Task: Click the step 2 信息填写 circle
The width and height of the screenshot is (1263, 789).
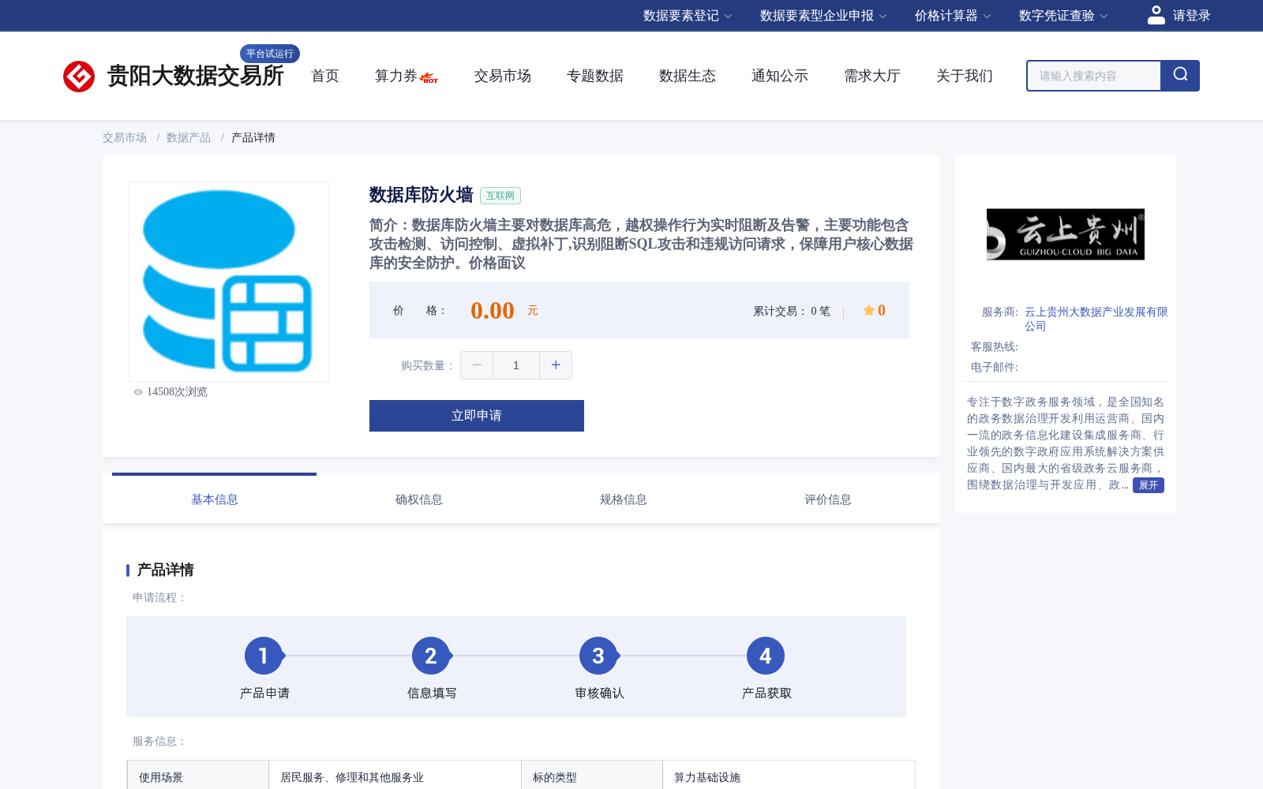Action: click(431, 656)
